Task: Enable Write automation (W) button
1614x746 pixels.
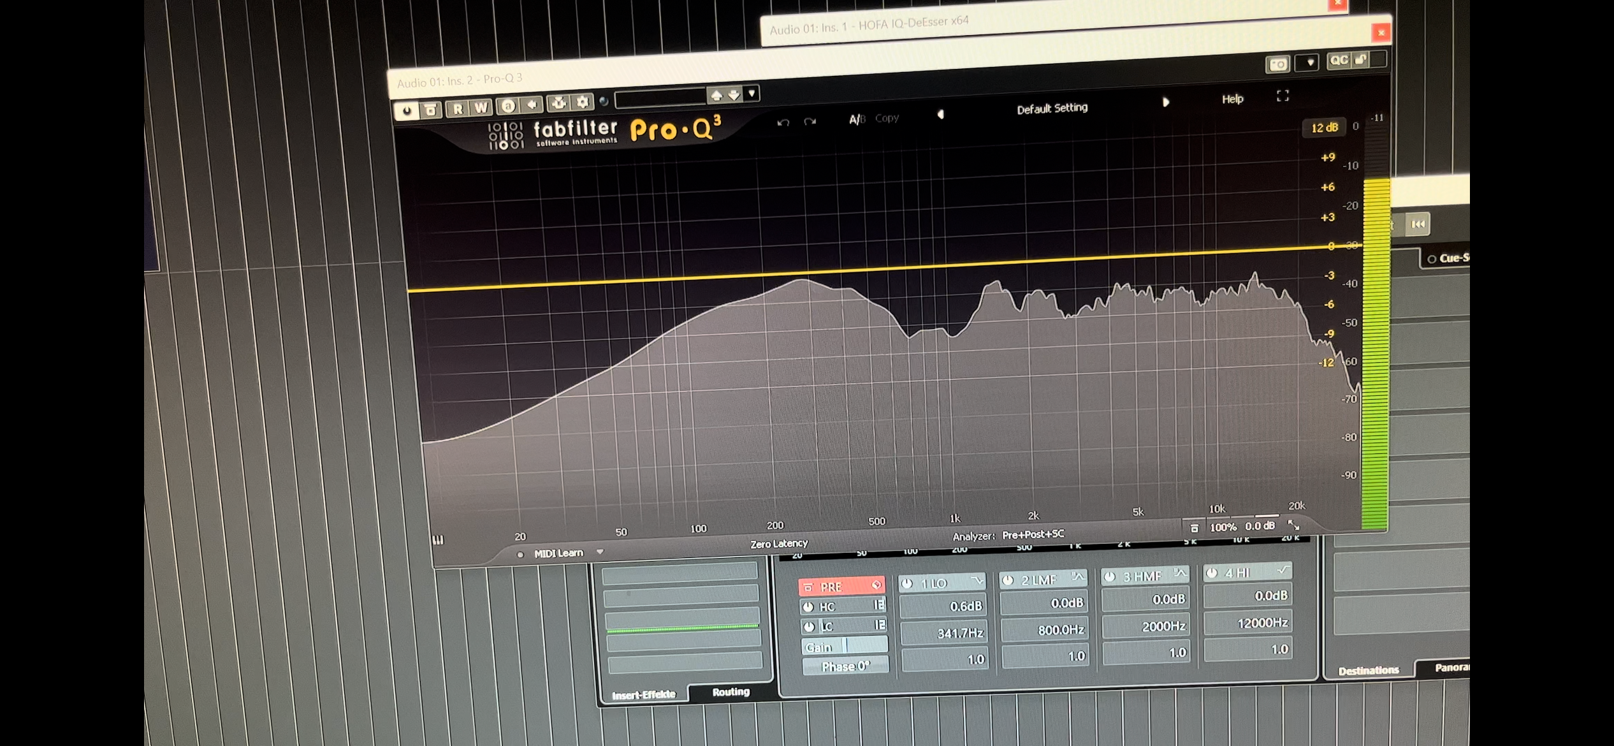Action: 481,107
